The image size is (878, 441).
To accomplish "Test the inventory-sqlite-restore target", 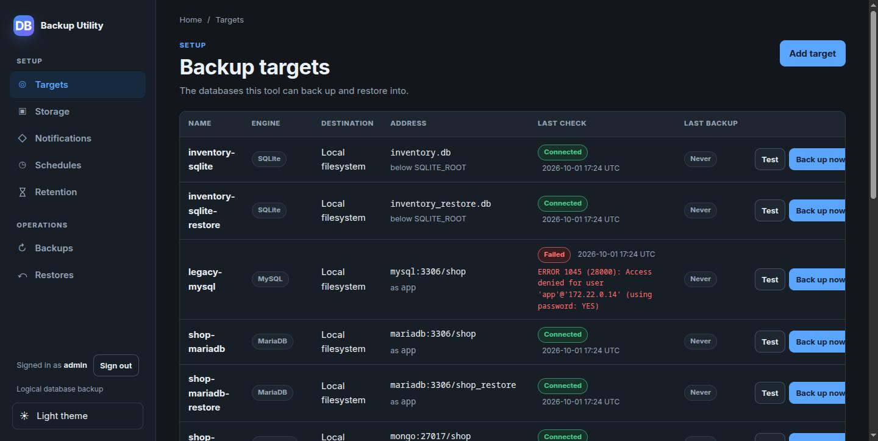I will [769, 210].
